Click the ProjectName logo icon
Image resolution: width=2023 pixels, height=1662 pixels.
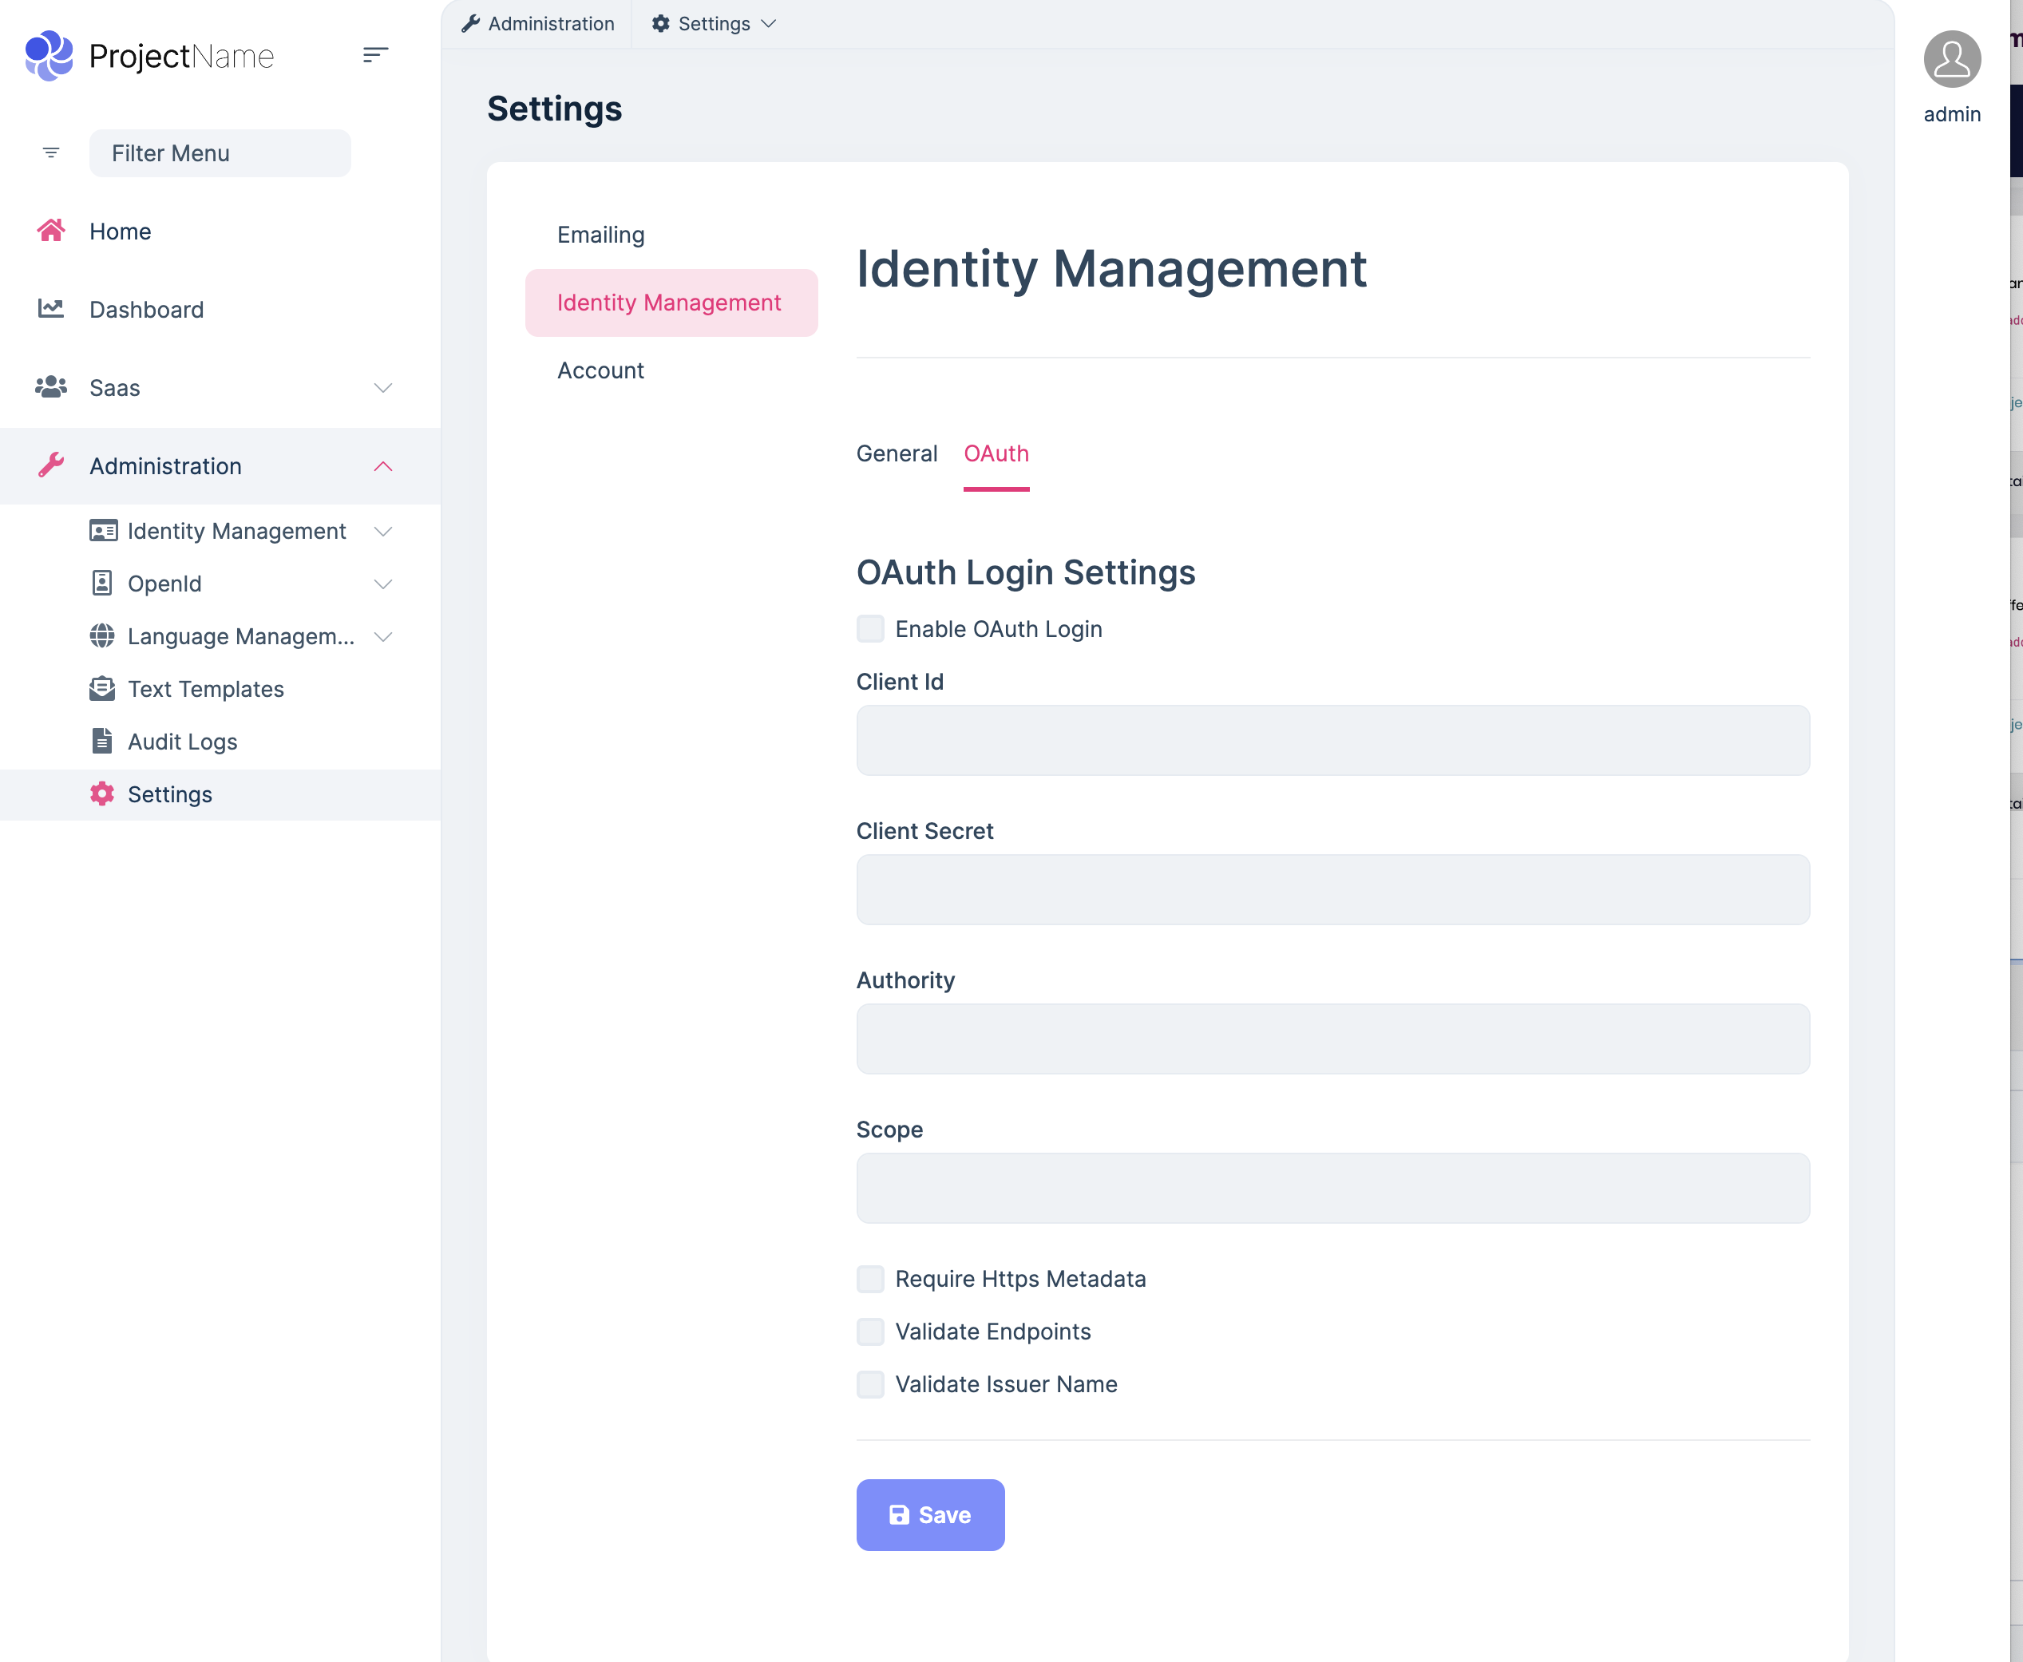(x=49, y=56)
